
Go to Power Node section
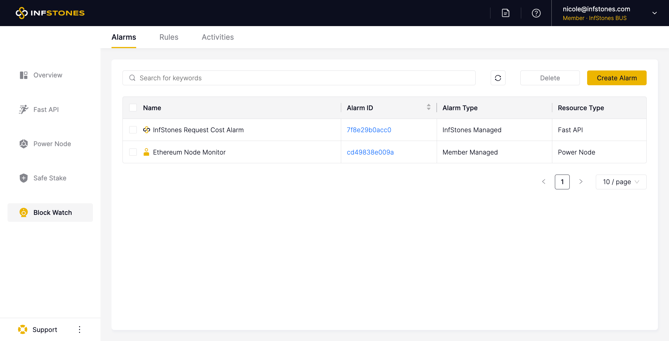click(52, 144)
